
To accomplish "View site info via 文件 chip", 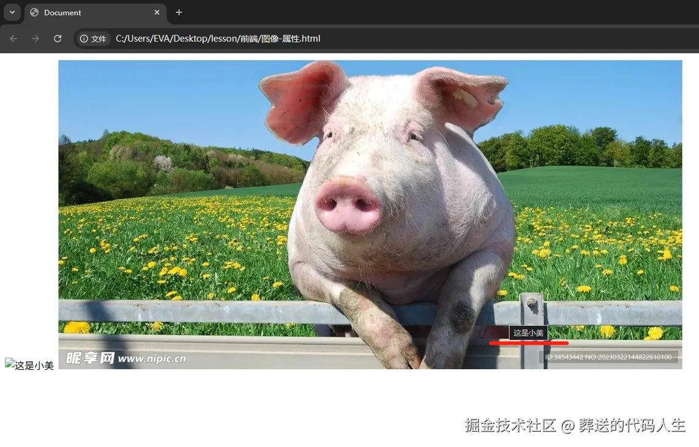I will (x=93, y=39).
